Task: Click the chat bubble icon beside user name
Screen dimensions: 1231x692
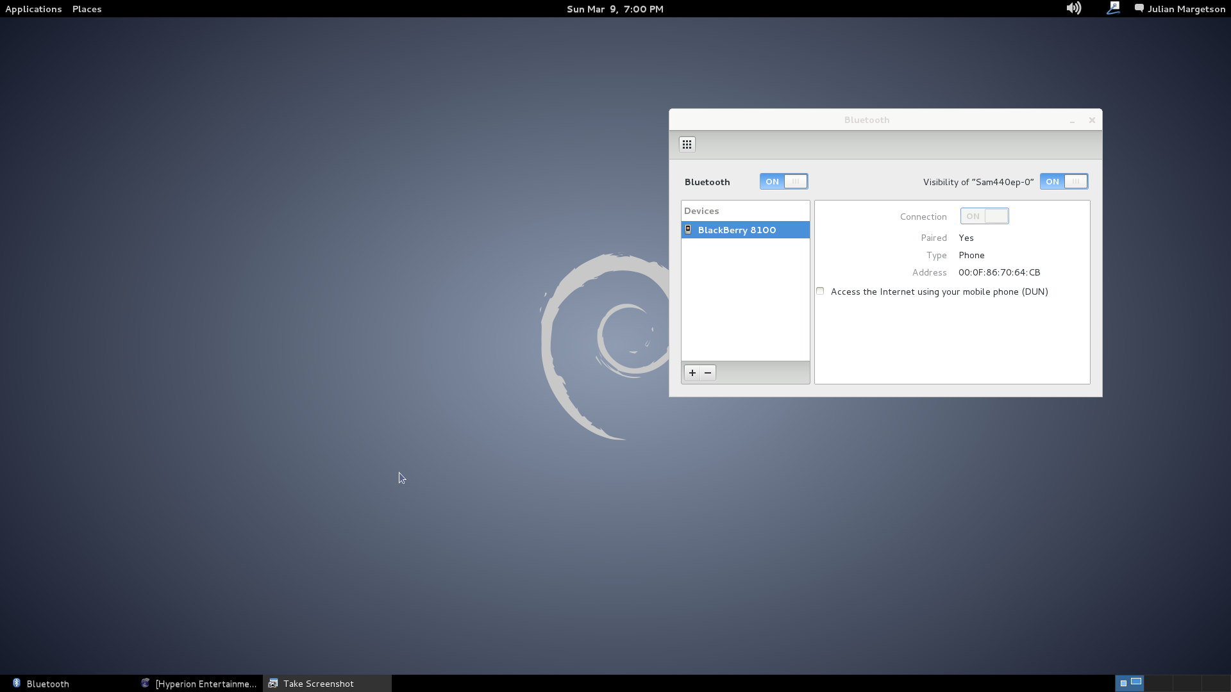Action: point(1139,8)
